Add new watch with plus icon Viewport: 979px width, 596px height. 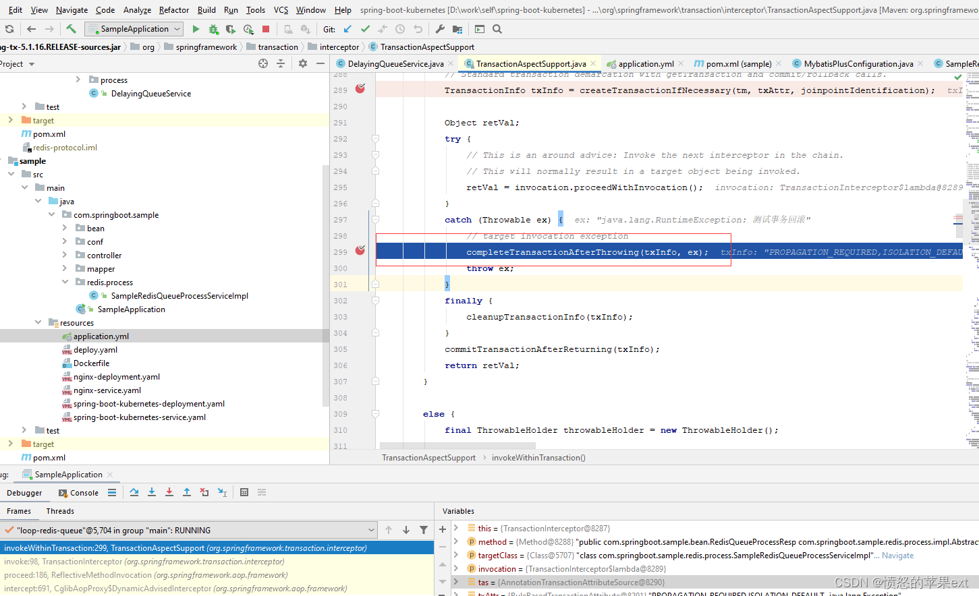pyautogui.click(x=443, y=530)
